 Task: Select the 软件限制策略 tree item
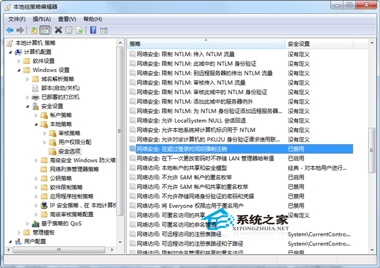pos(66,188)
